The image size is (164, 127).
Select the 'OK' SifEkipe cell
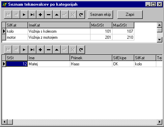pos(123,64)
